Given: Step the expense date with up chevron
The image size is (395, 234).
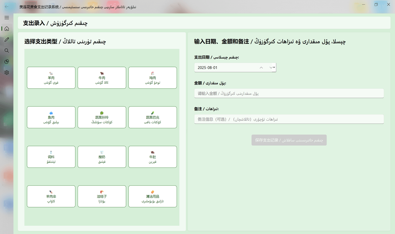Looking at the screenshot, I should [x=261, y=67].
